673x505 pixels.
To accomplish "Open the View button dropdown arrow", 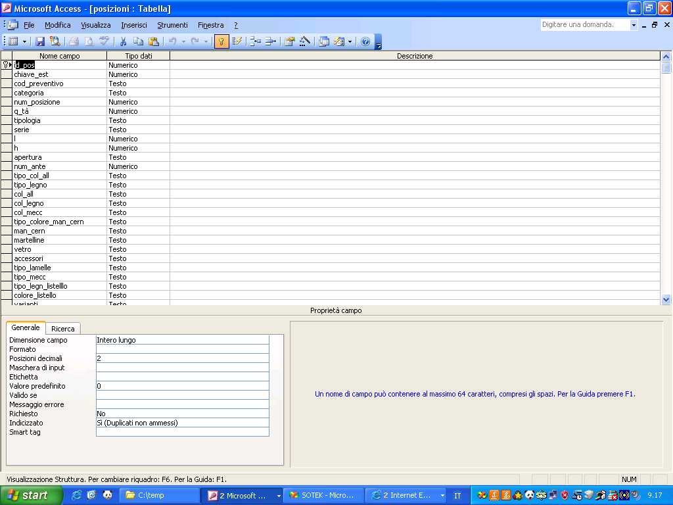I will coord(24,41).
